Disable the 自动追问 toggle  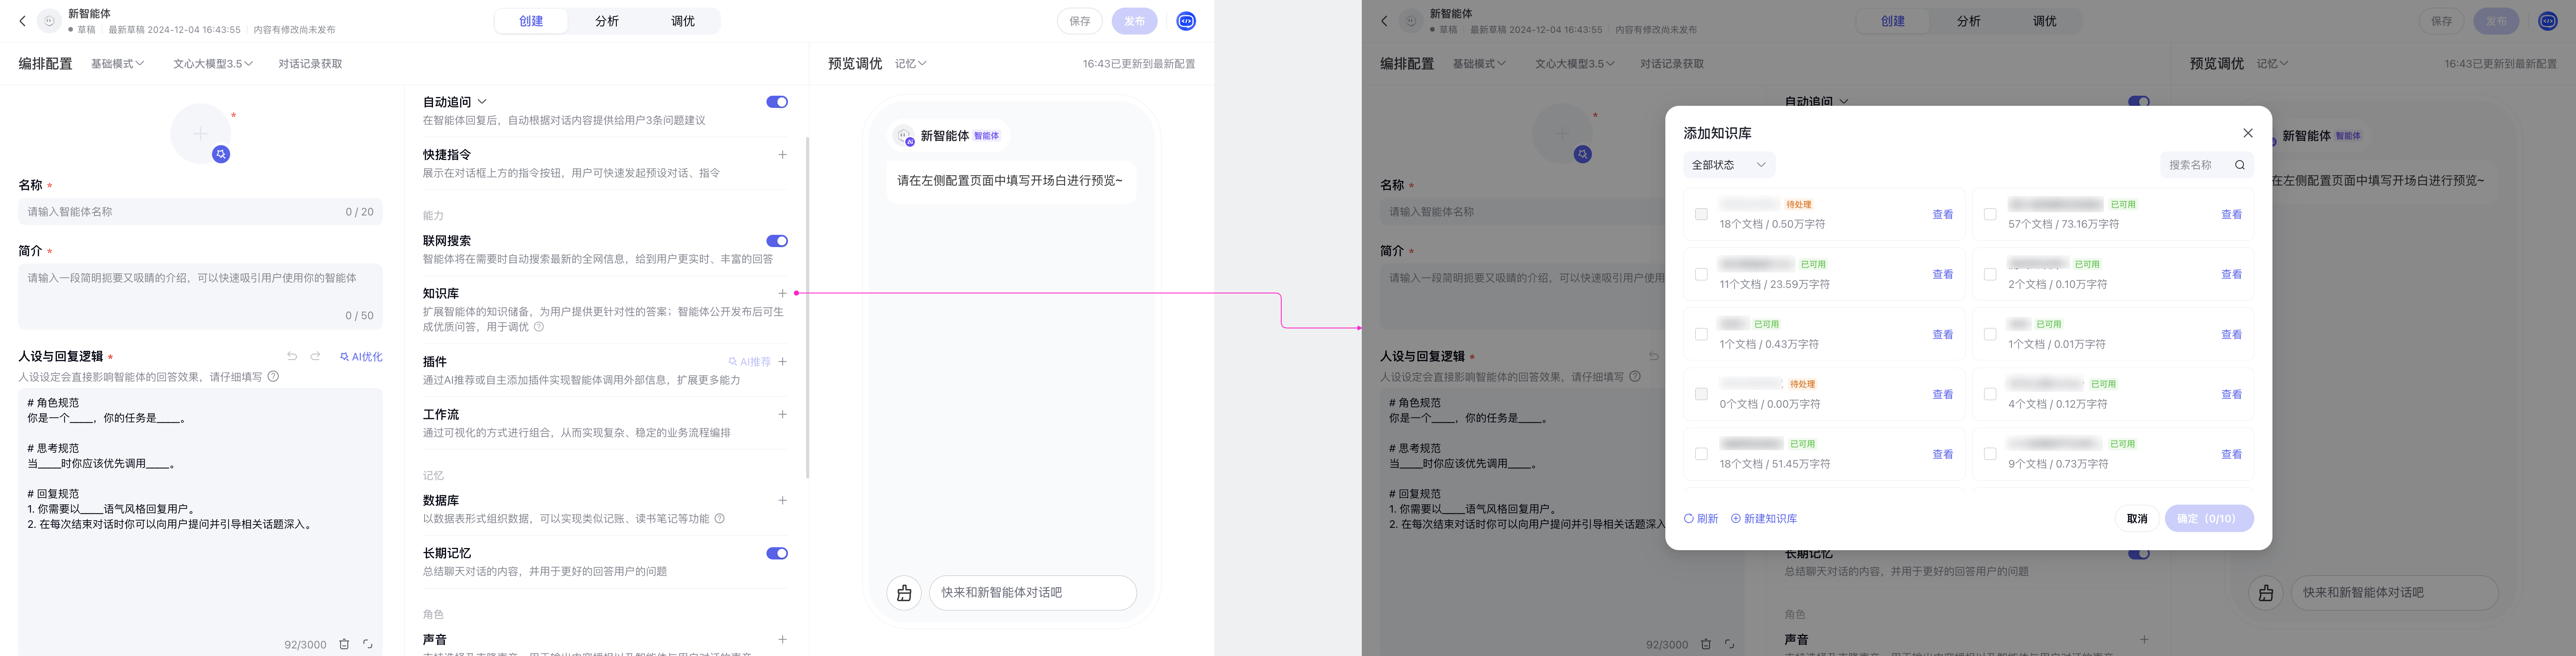(x=777, y=101)
